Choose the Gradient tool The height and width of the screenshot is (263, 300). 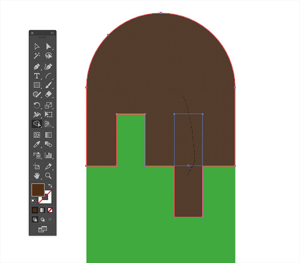(x=48, y=135)
